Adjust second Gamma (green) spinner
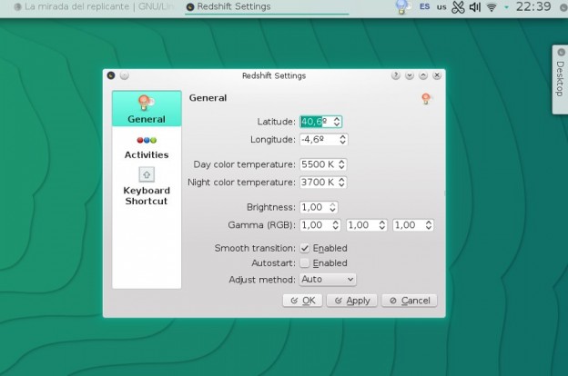 (x=382, y=225)
